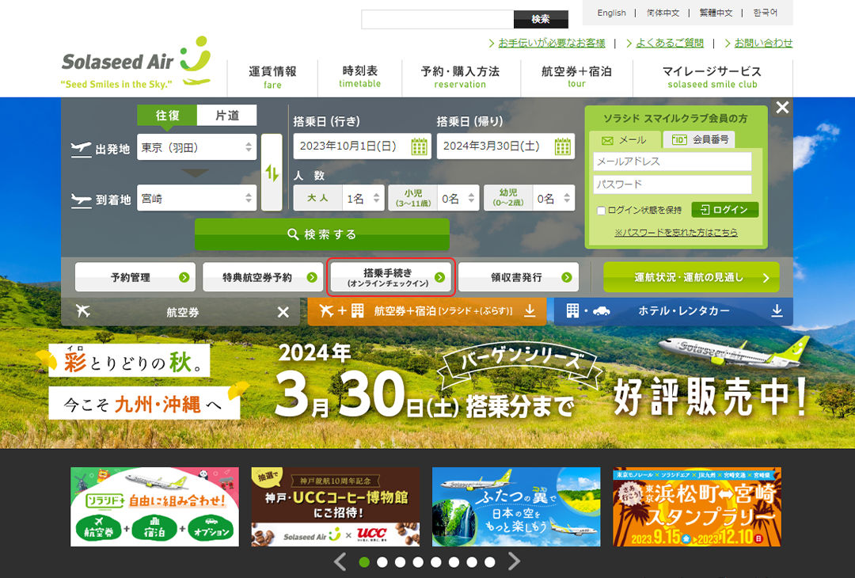This screenshot has width=855, height=578.
Task: Go to the previous carousel banner arrow
Action: pos(340,562)
